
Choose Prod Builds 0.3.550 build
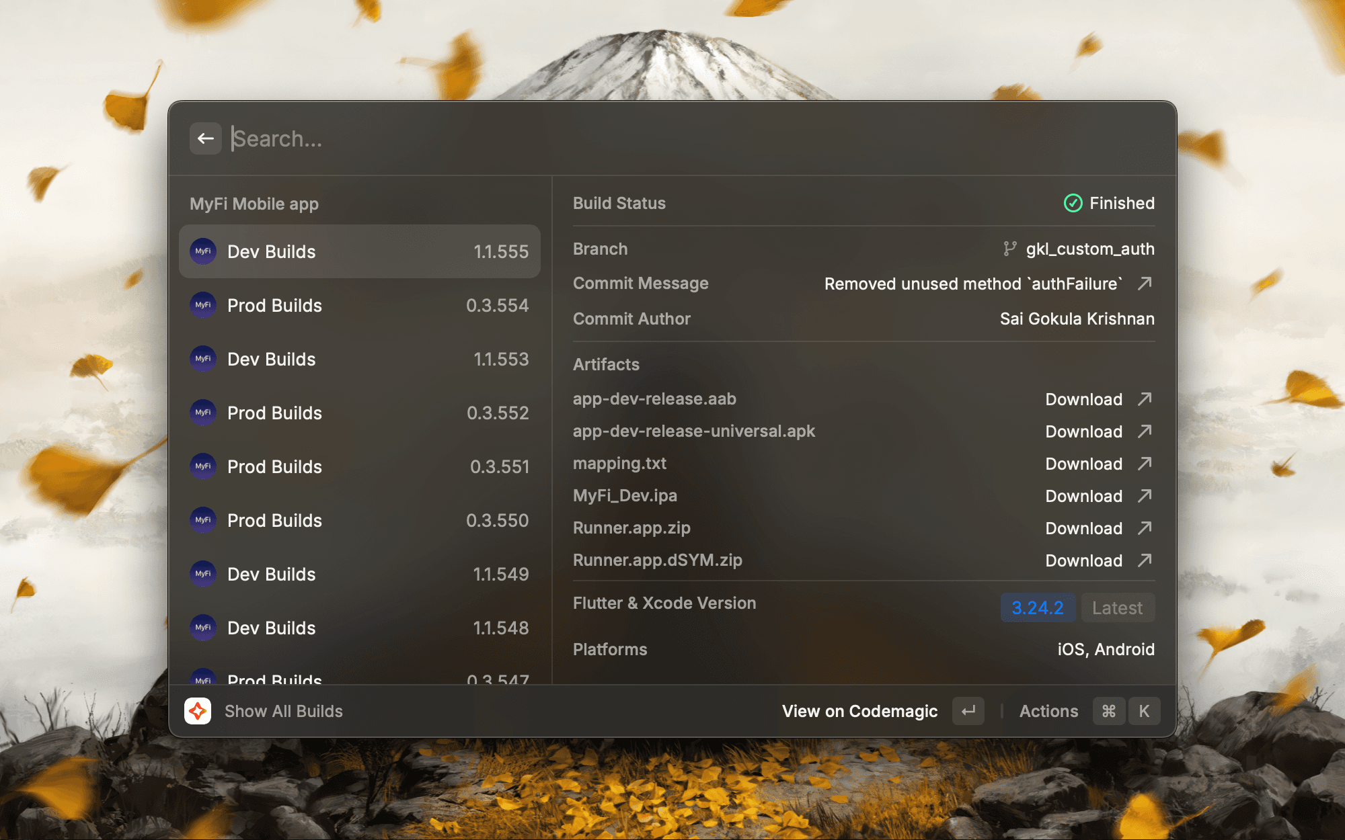(x=360, y=520)
